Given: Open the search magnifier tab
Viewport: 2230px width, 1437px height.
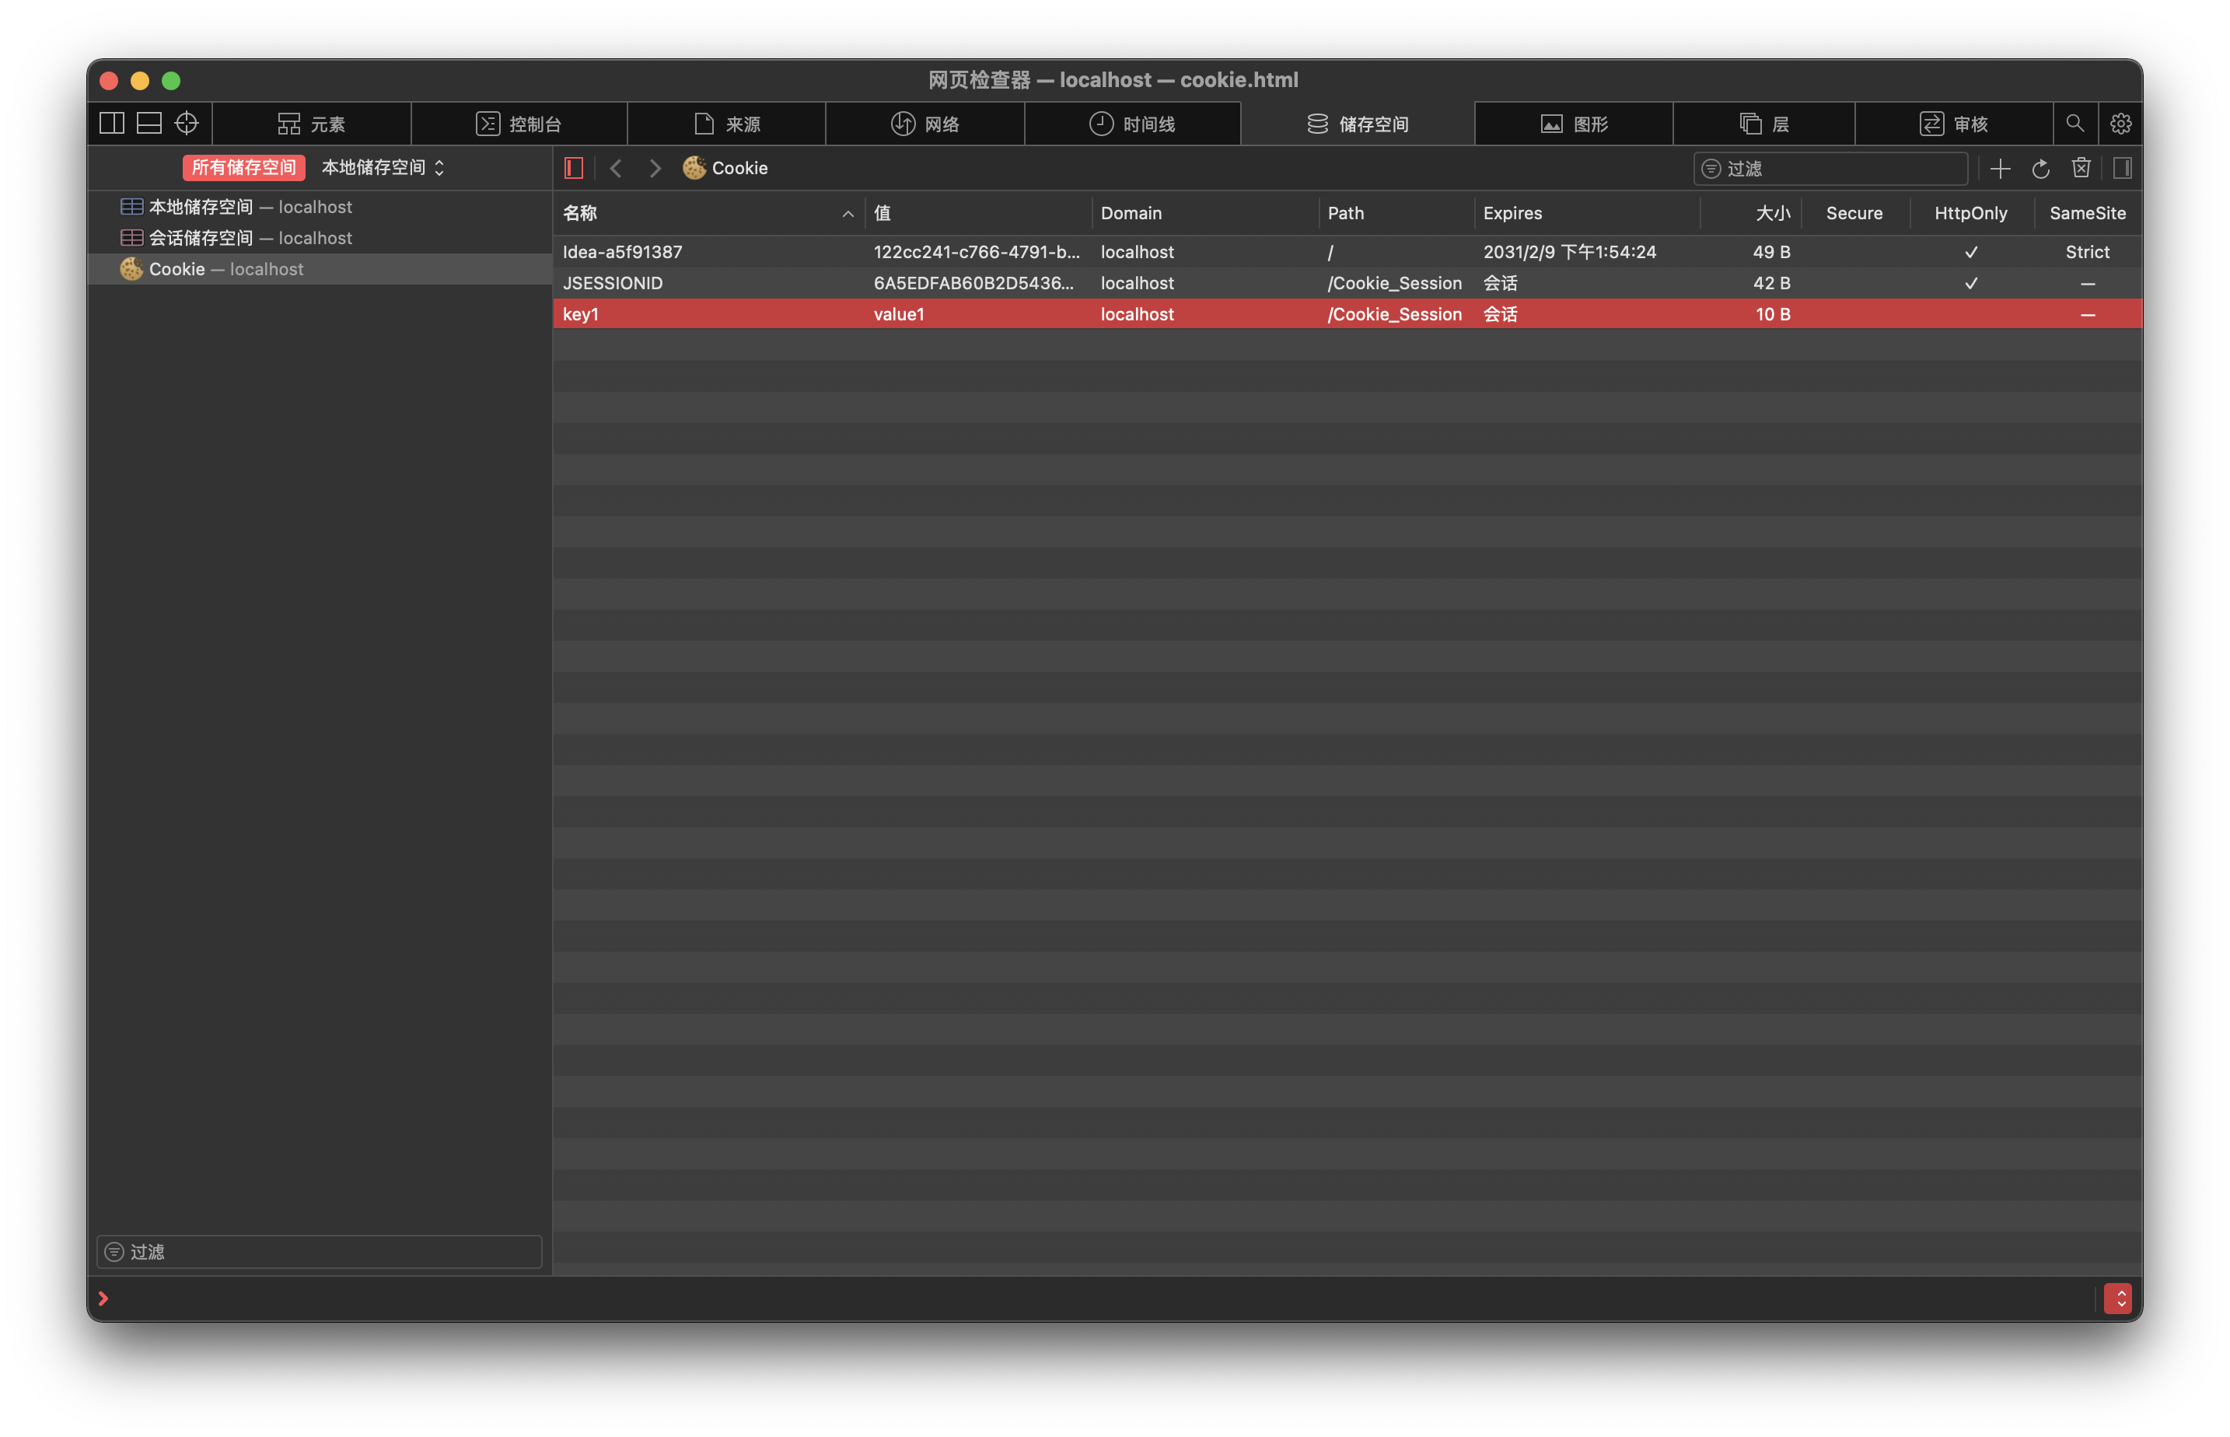Looking at the screenshot, I should point(2074,123).
